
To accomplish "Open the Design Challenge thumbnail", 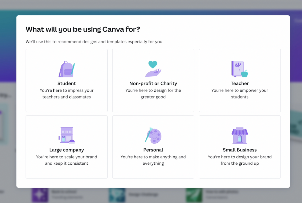I will tap(117, 195).
